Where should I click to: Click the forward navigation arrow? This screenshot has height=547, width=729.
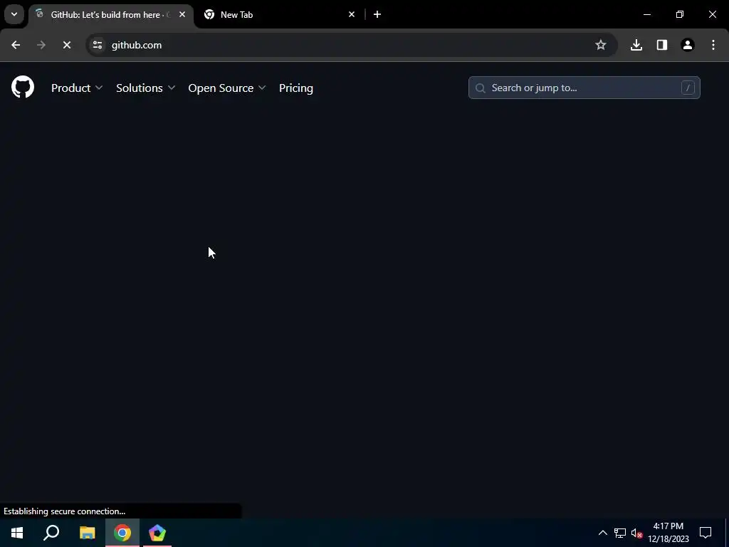(41, 45)
